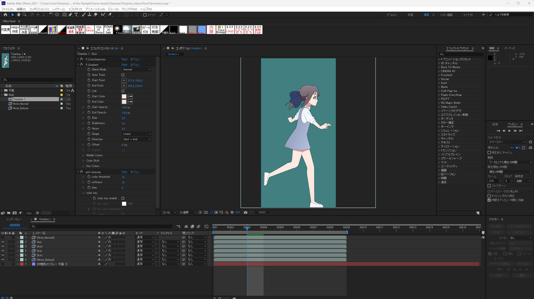Open the Shape dropdown set to Linear
Image resolution: width=534 pixels, height=299 pixels.
(x=137, y=134)
